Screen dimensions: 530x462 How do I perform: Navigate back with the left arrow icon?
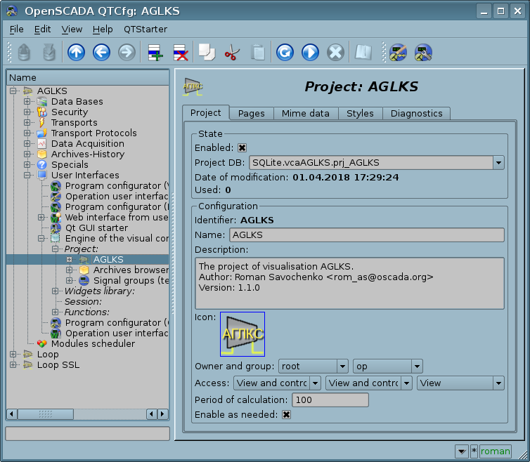click(x=101, y=53)
